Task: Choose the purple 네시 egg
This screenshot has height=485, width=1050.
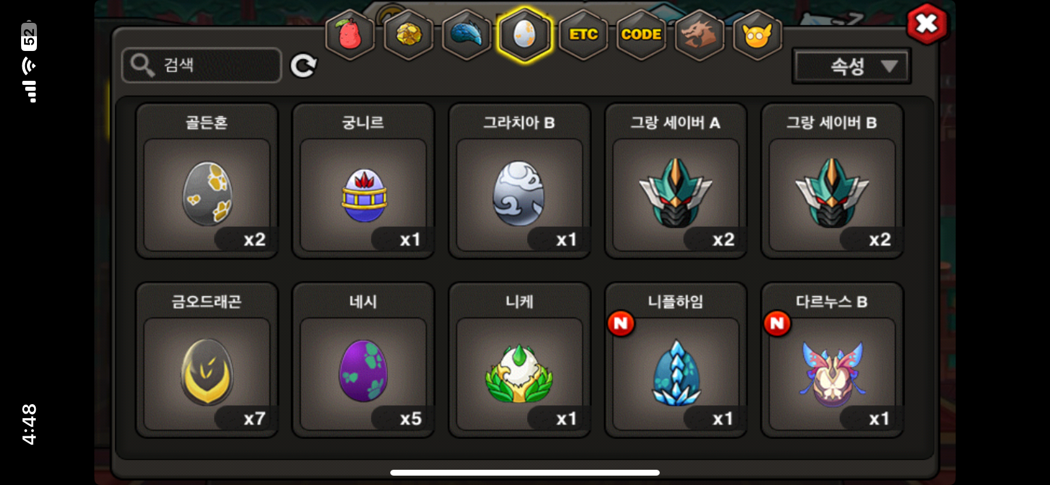Action: (363, 360)
